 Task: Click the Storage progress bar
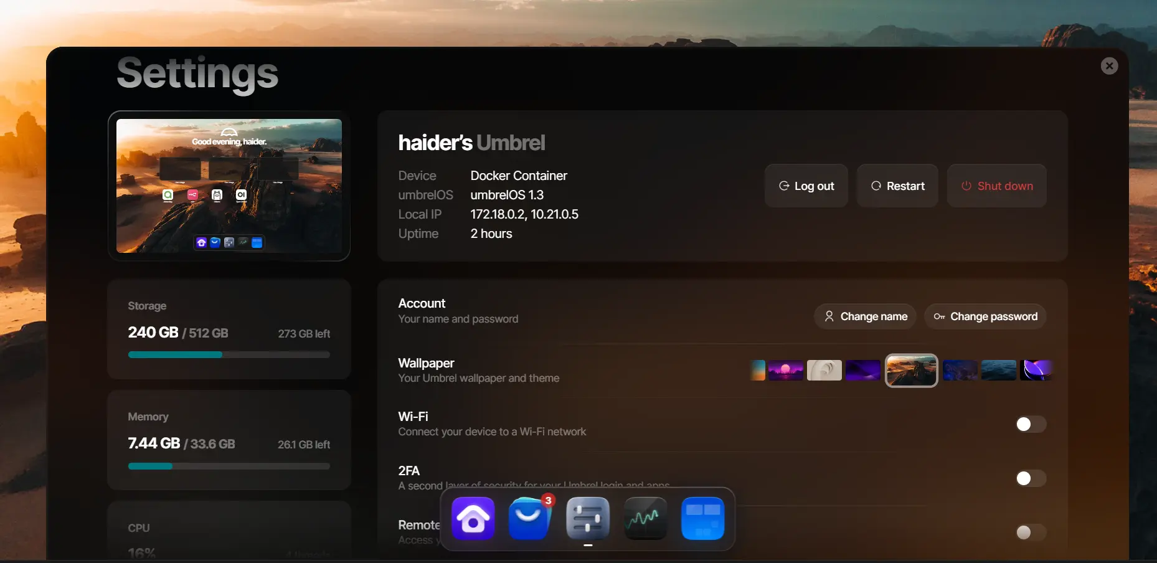coord(229,354)
